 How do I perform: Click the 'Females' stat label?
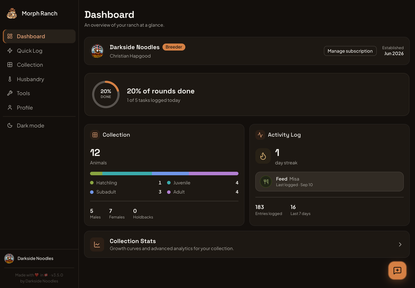(x=117, y=217)
